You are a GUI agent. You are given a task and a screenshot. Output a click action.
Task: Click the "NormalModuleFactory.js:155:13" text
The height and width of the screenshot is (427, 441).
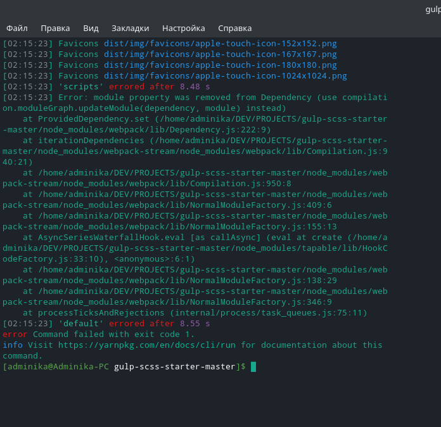point(263,226)
